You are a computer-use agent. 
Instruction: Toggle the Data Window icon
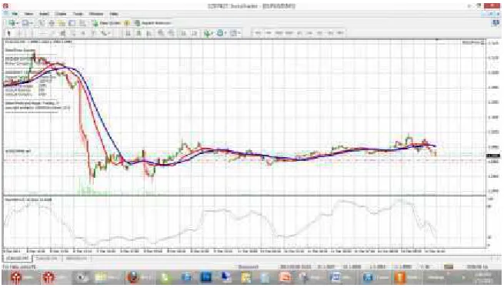click(x=52, y=23)
